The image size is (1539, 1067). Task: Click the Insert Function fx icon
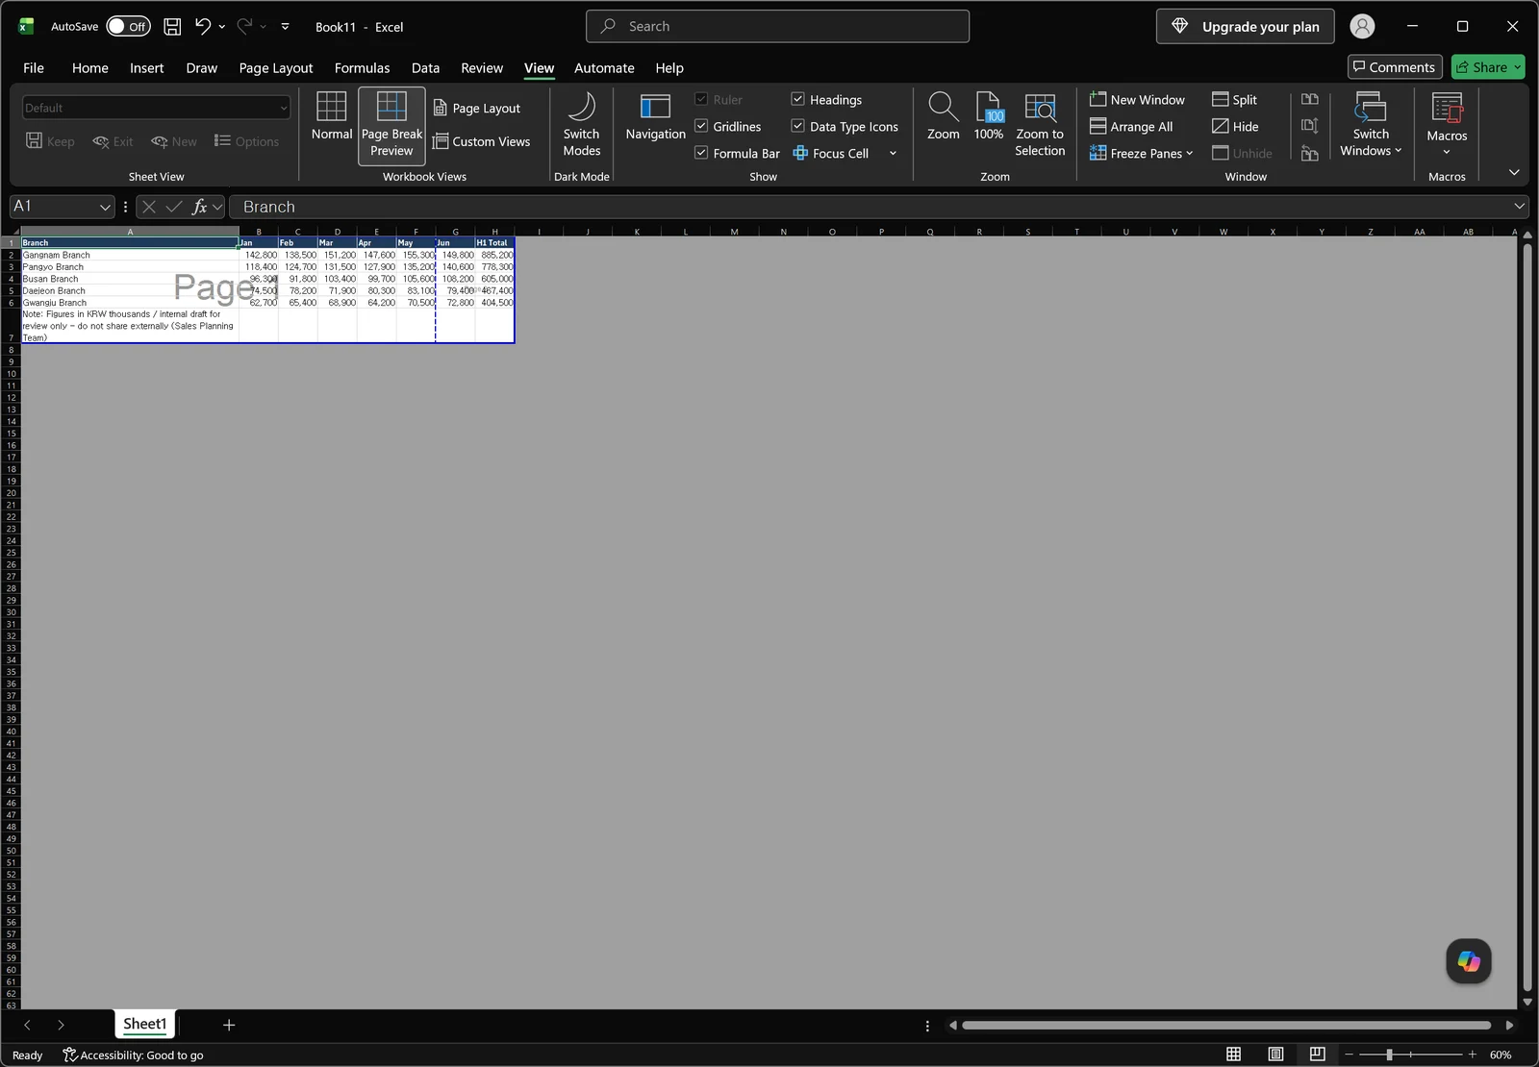[x=200, y=207]
